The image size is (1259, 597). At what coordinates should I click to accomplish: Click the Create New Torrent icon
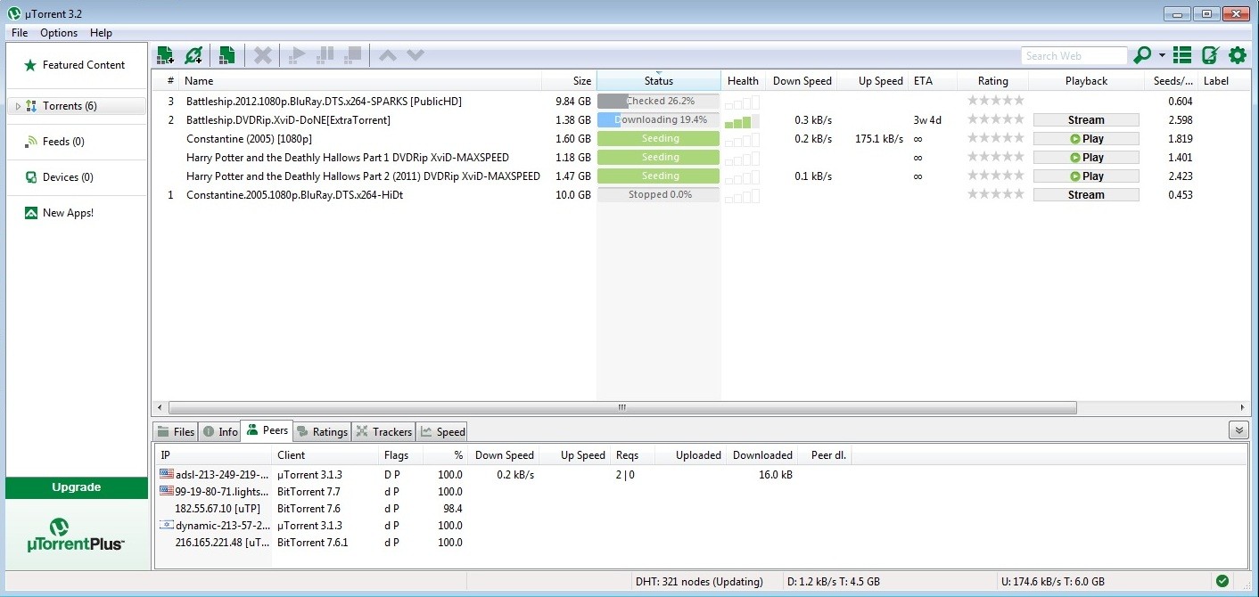(x=227, y=55)
